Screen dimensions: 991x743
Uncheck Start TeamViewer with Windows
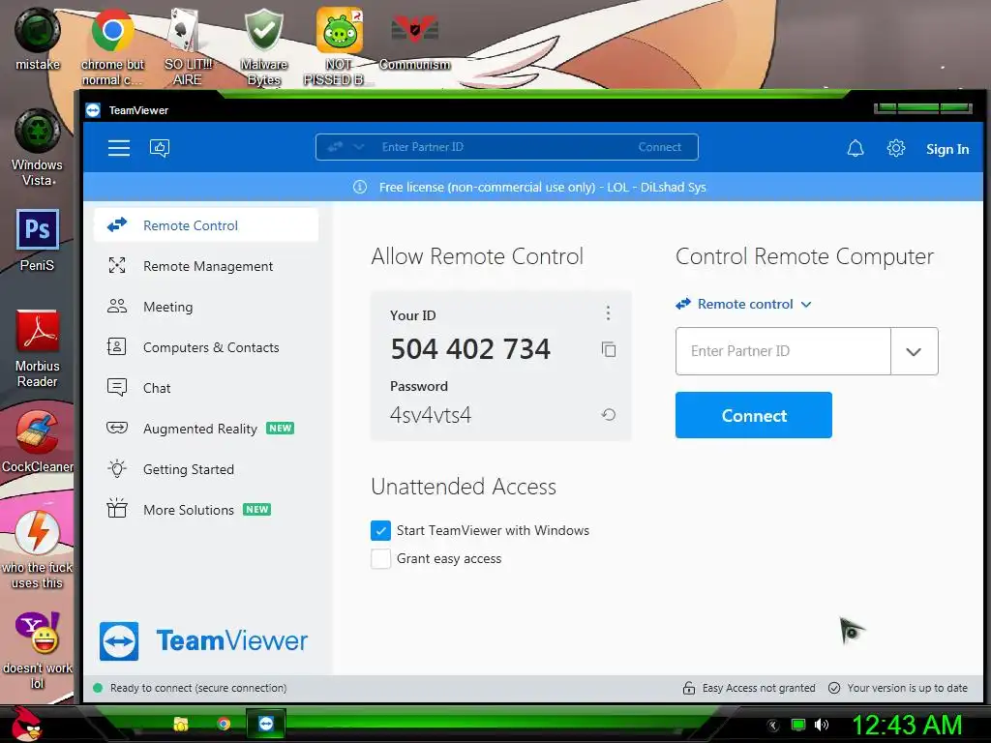[x=380, y=531]
